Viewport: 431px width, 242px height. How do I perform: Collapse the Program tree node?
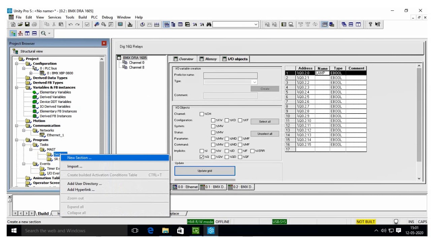pos(17,140)
